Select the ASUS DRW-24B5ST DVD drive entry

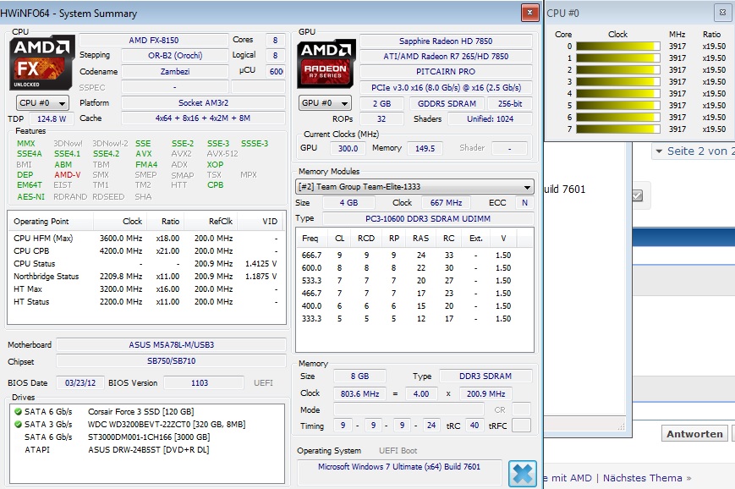pos(146,449)
